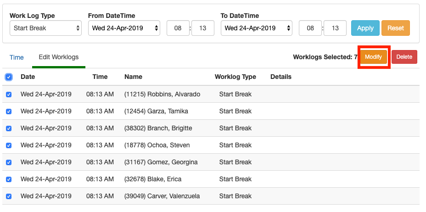426x212 pixels.
Task: Click name (38302) Branch, Brigitte
Action: point(158,128)
